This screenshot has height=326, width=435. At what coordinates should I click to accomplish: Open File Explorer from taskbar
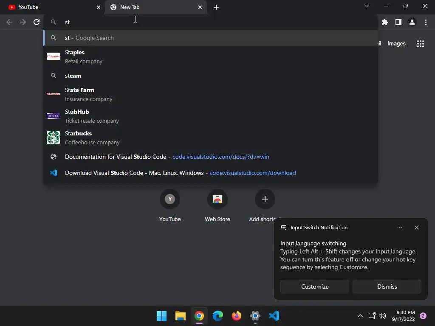[x=180, y=316]
